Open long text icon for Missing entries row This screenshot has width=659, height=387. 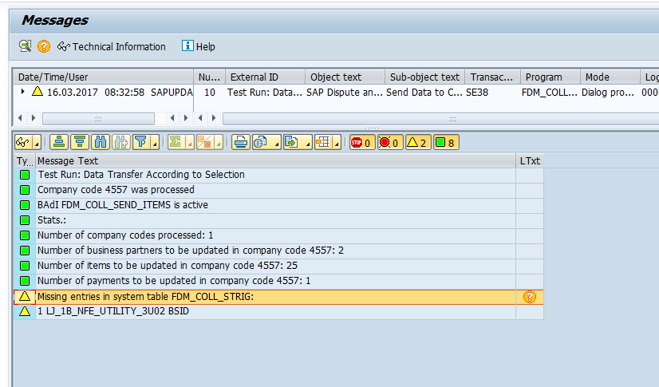(530, 297)
